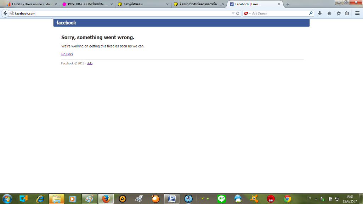363x204 pixels.
Task: Open the Help link in footer
Action: 89,63
